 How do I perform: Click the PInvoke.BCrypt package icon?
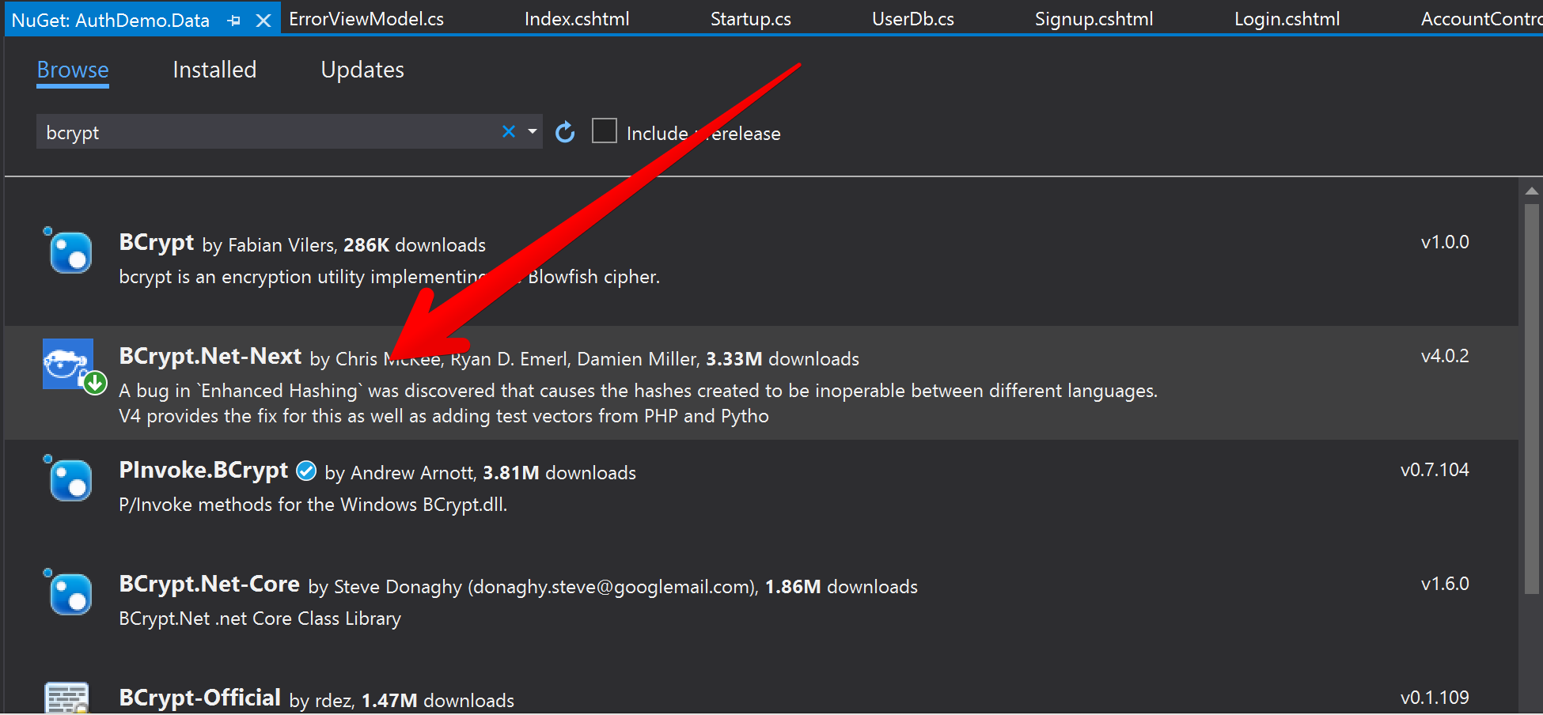[68, 479]
